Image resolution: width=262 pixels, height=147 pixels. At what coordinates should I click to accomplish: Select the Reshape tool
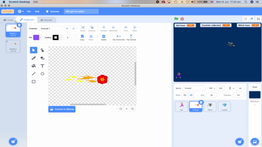click(x=42, y=50)
